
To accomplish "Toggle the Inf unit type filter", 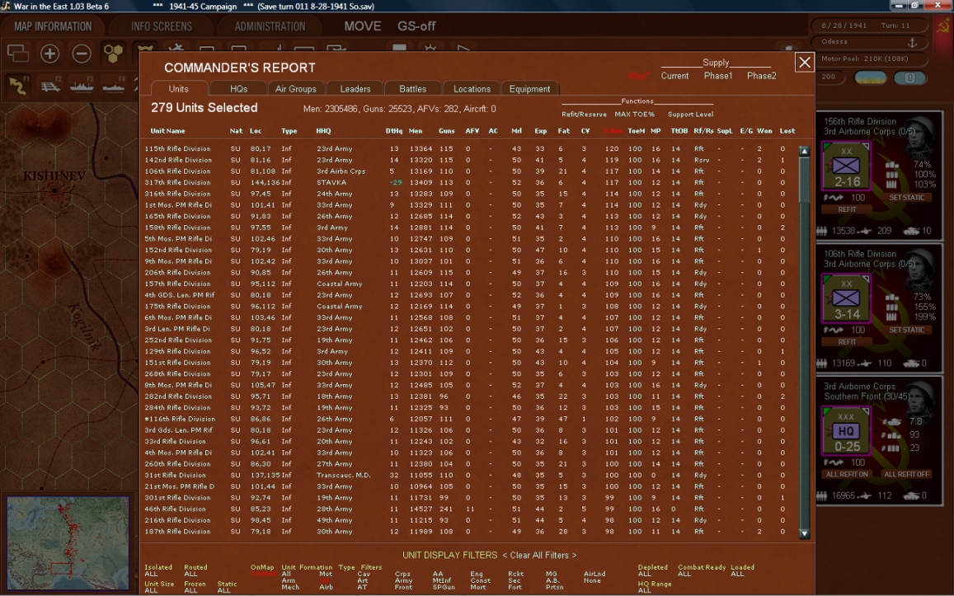I will click(x=324, y=581).
